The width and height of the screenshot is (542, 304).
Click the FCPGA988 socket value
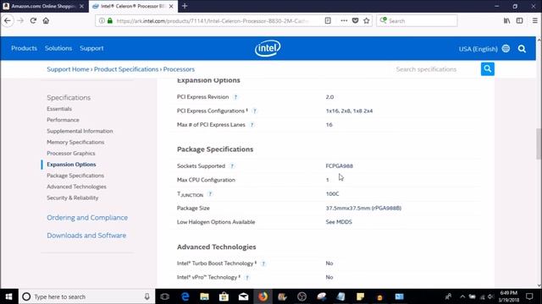pos(339,166)
